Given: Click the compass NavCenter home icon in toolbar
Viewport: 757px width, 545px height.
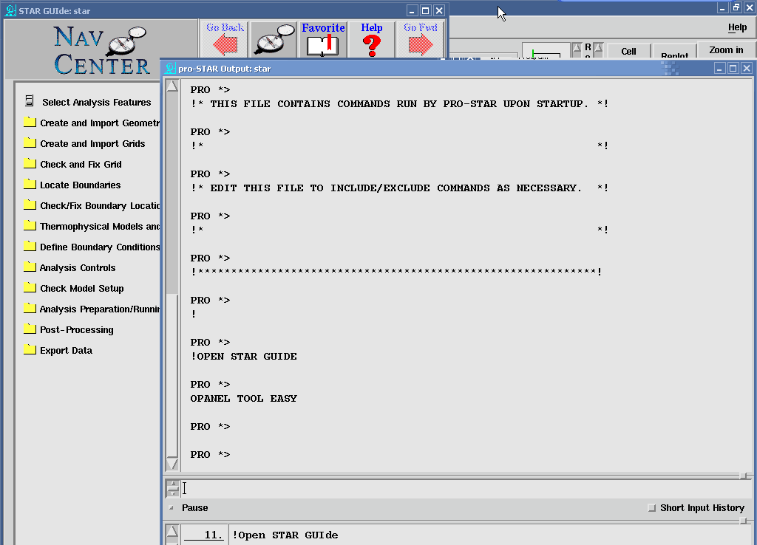Looking at the screenshot, I should pyautogui.click(x=274, y=40).
